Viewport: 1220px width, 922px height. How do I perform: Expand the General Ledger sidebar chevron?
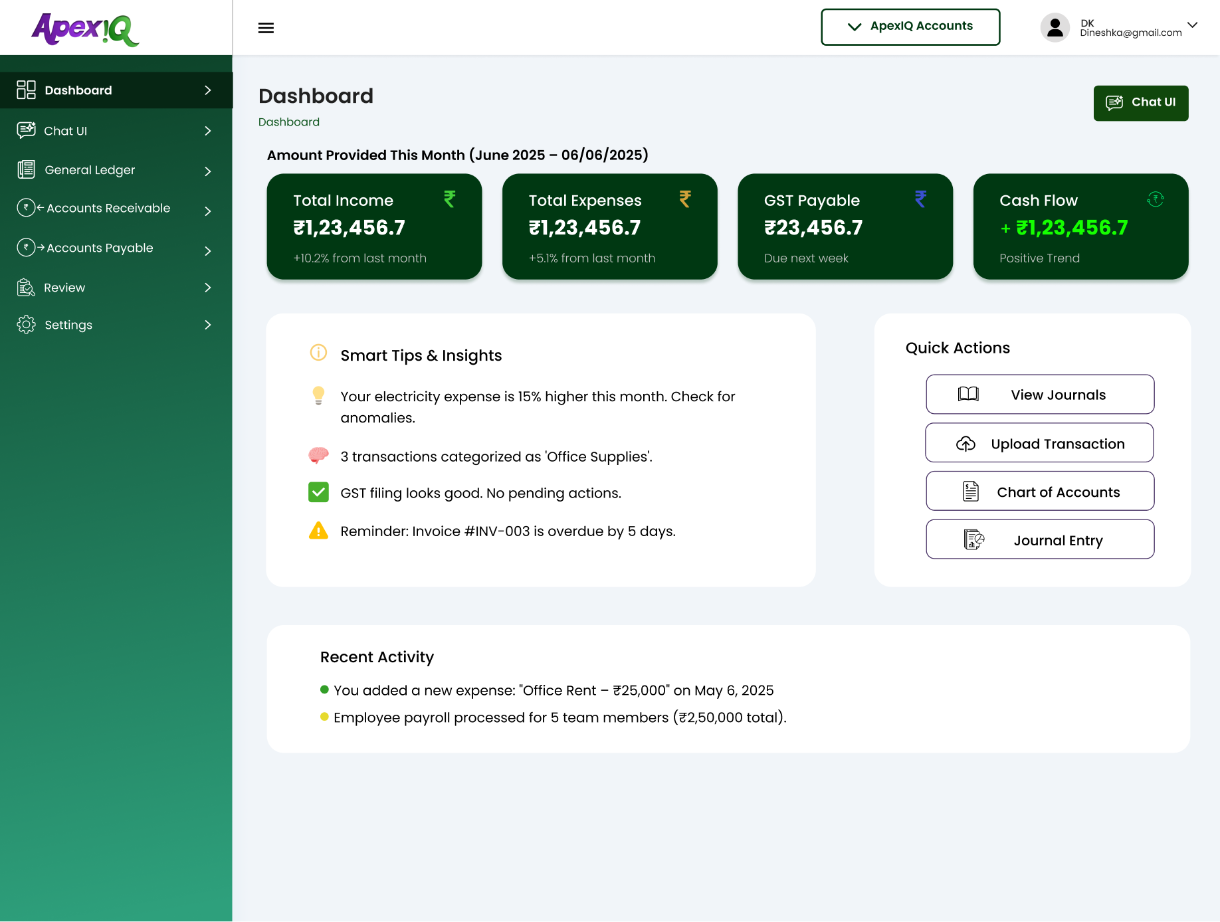[x=208, y=171]
